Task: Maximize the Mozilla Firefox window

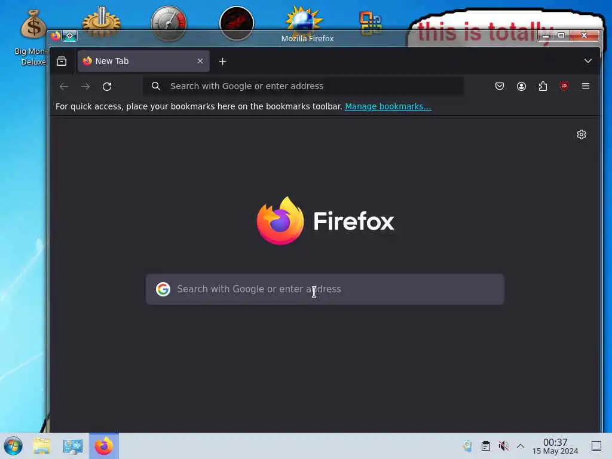Action: coord(561,35)
